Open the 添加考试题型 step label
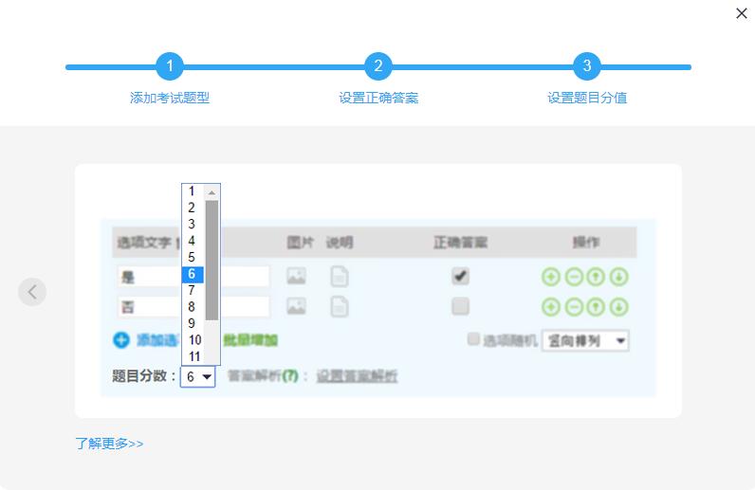This screenshot has height=490, width=755. point(170,98)
